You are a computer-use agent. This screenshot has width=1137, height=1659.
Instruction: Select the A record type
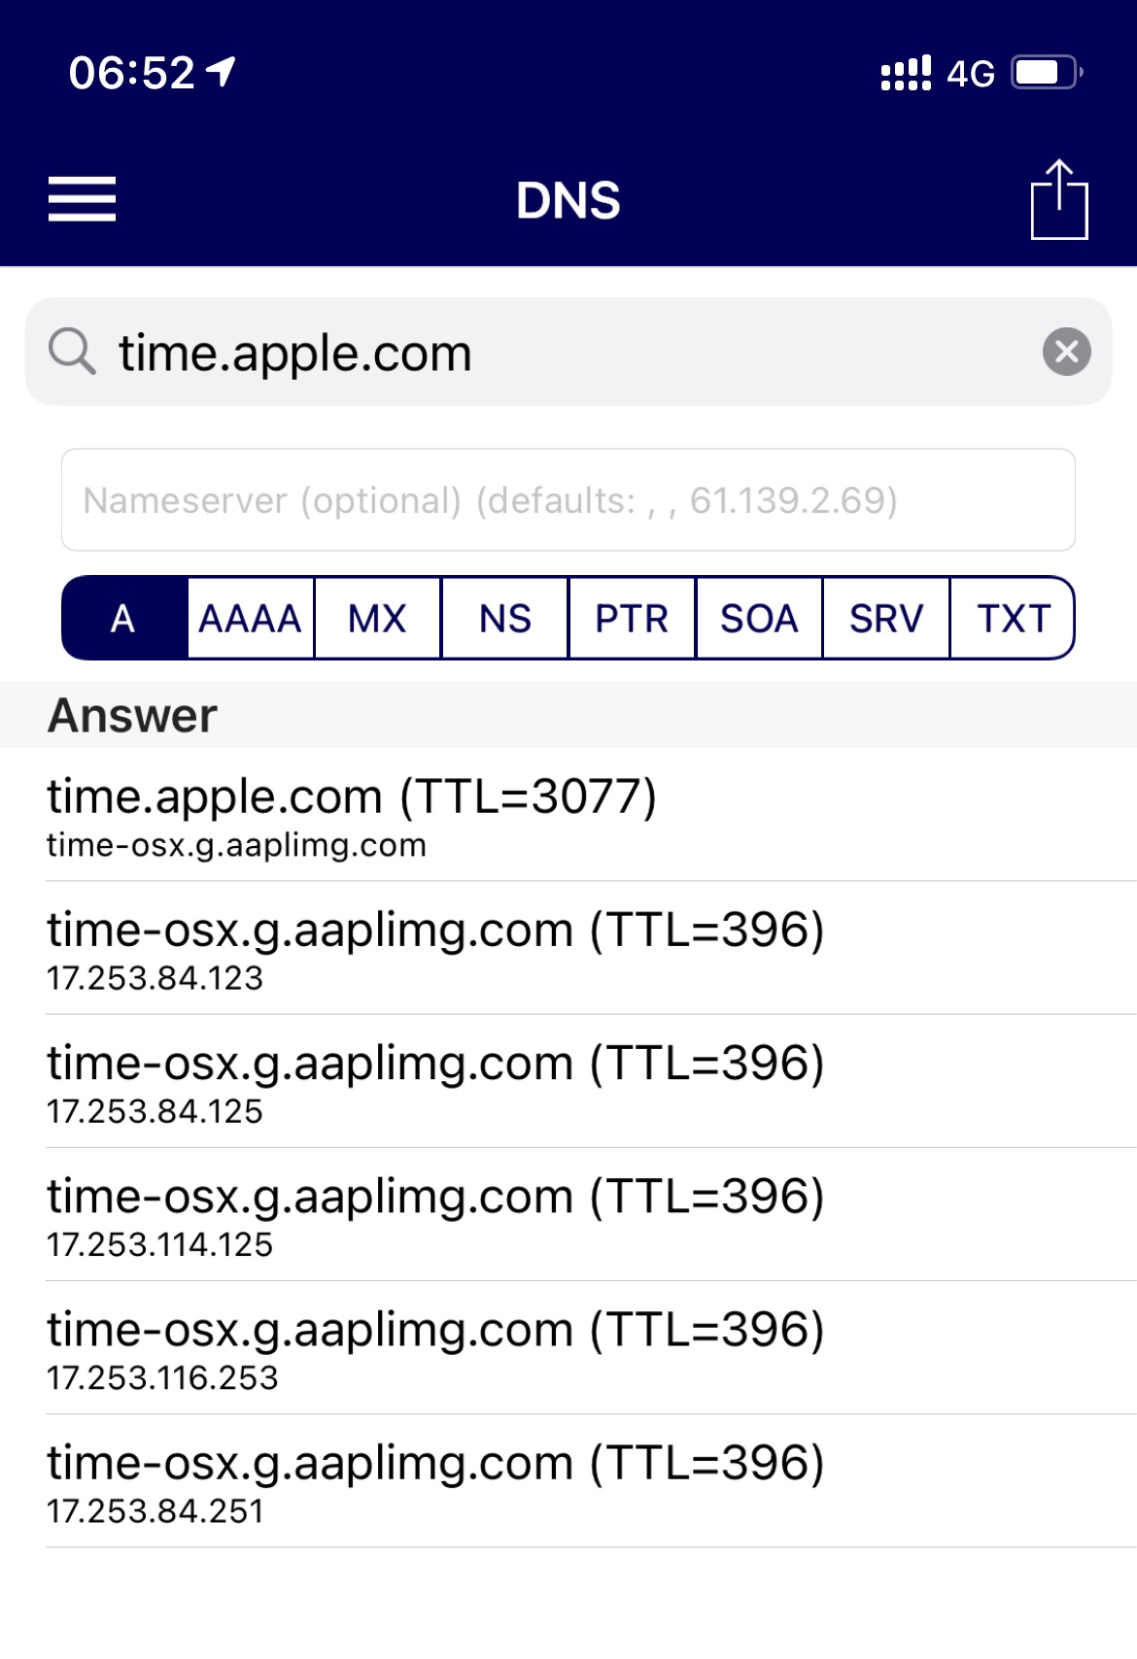(124, 619)
